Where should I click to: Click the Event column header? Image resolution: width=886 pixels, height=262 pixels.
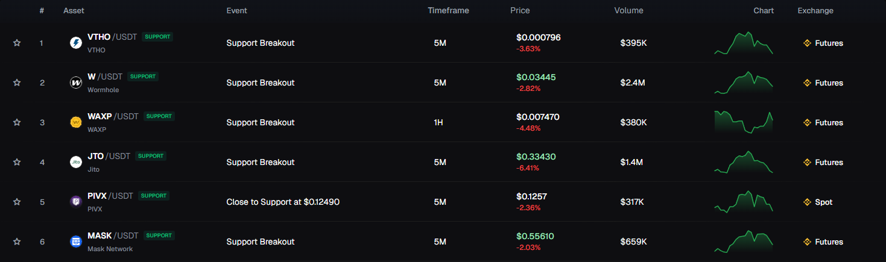[x=236, y=10]
